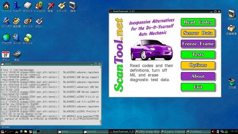Click the globe browser icon on taskbar

click(x=21, y=131)
